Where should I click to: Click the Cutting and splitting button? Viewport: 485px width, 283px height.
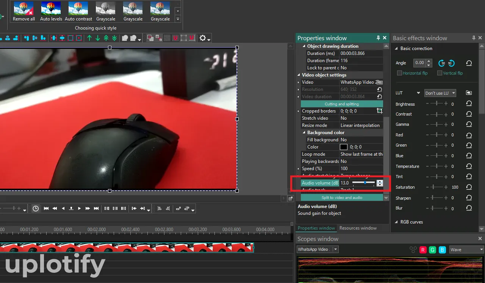pyautogui.click(x=342, y=104)
